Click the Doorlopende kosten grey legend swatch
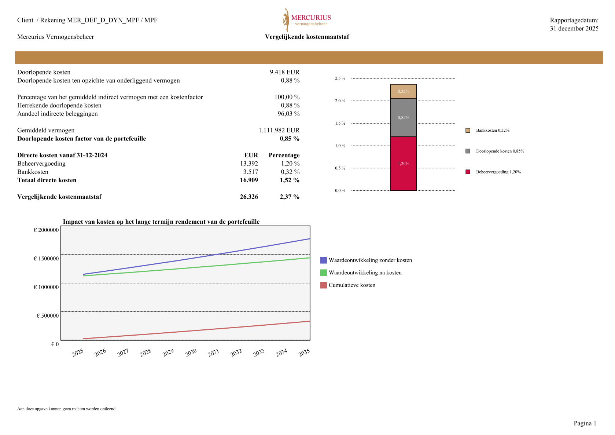The image size is (615, 435). coord(468,151)
